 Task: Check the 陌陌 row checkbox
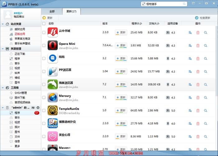[x=44, y=58]
